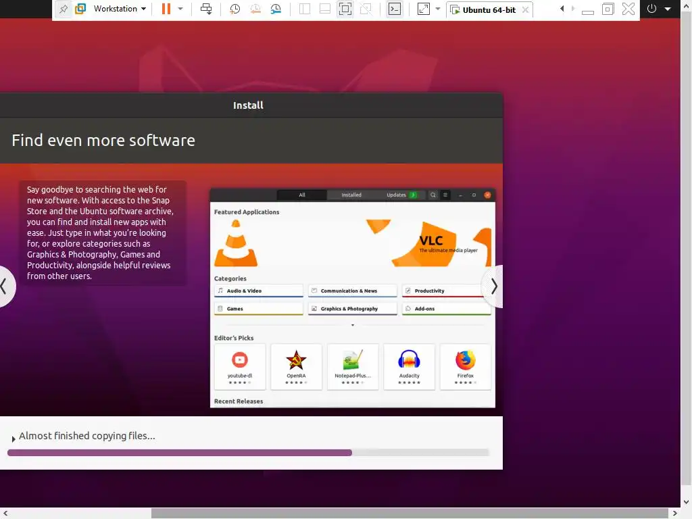The image size is (692, 519).
Task: Click the stretch guest display icon
Action: point(423,9)
